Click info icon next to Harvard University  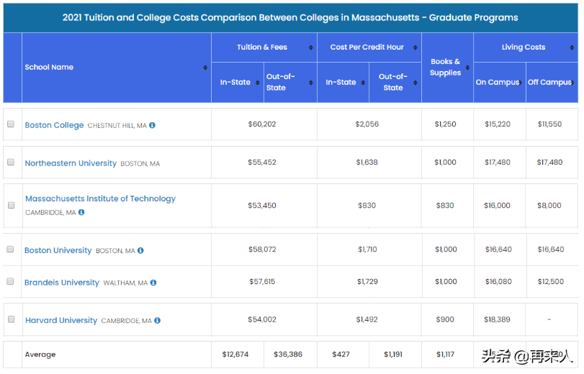click(x=157, y=320)
